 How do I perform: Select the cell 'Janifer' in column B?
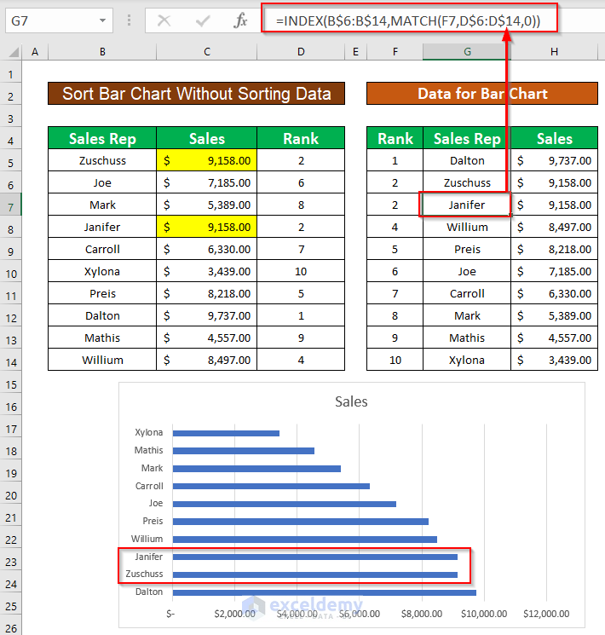click(x=102, y=227)
